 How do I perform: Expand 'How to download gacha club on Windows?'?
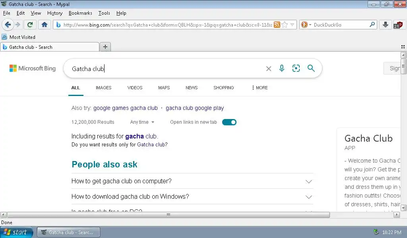[x=192, y=197]
